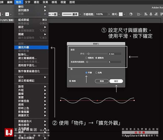Click the horizontal align center icon

[x=151, y=14]
